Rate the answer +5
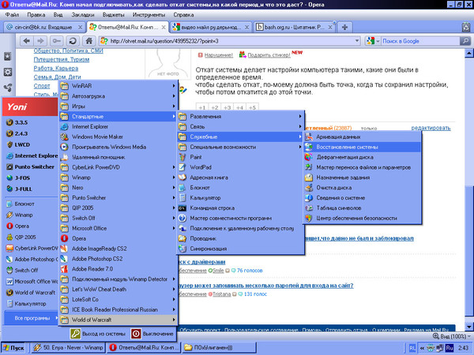Screen dimensions: 474x355 click(x=253, y=107)
